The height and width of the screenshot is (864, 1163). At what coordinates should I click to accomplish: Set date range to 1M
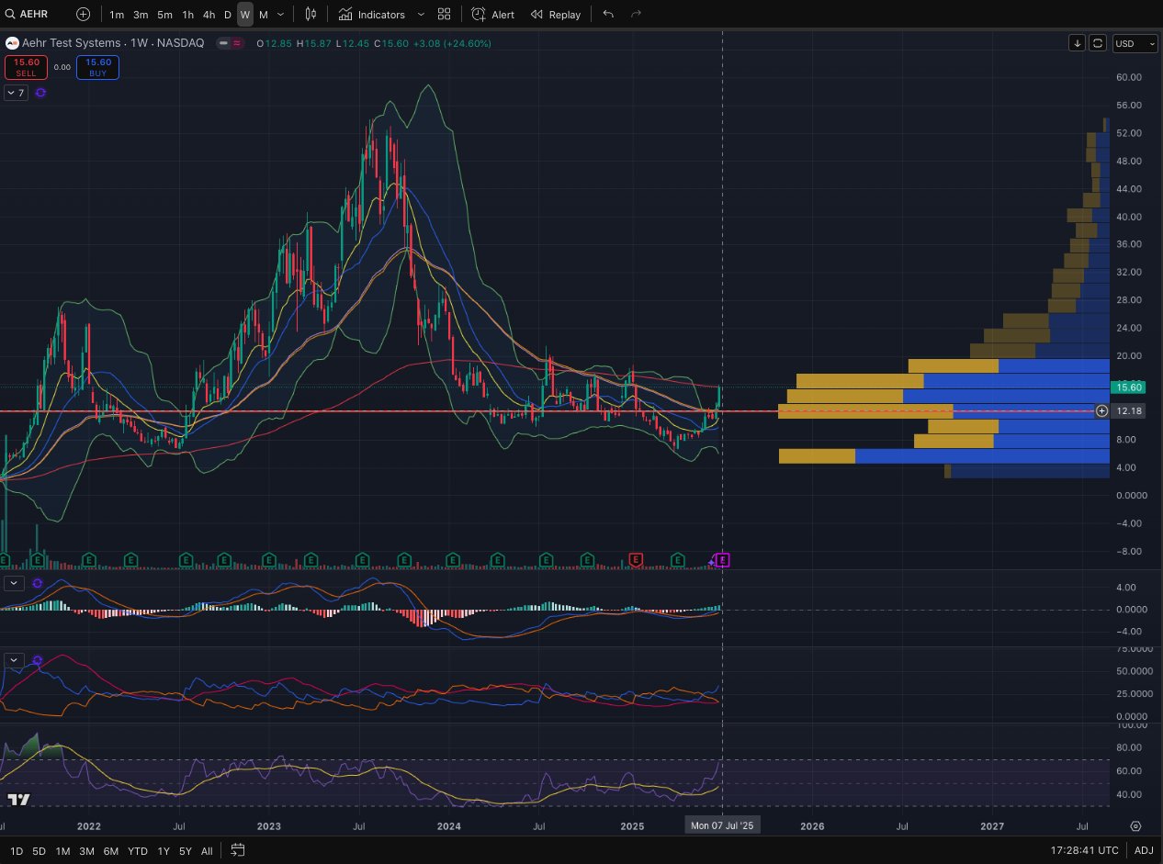62,851
